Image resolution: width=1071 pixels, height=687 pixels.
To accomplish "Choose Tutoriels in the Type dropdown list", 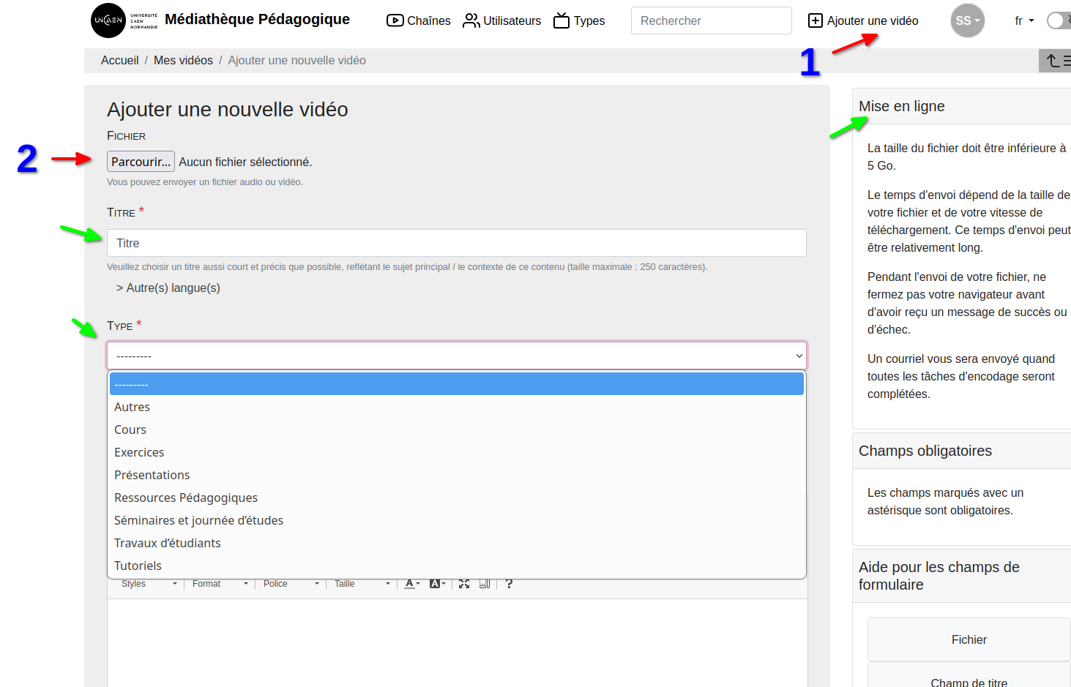I will coord(138,566).
